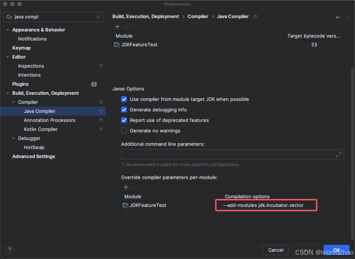Screen dimensions: 355x259
Task: Clear the search field with the X icon
Action: click(x=98, y=17)
